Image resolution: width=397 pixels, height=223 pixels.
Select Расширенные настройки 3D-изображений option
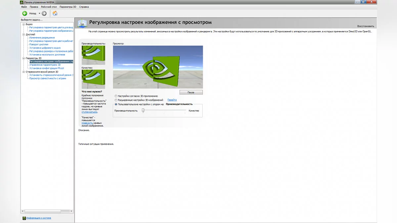[x=116, y=100]
